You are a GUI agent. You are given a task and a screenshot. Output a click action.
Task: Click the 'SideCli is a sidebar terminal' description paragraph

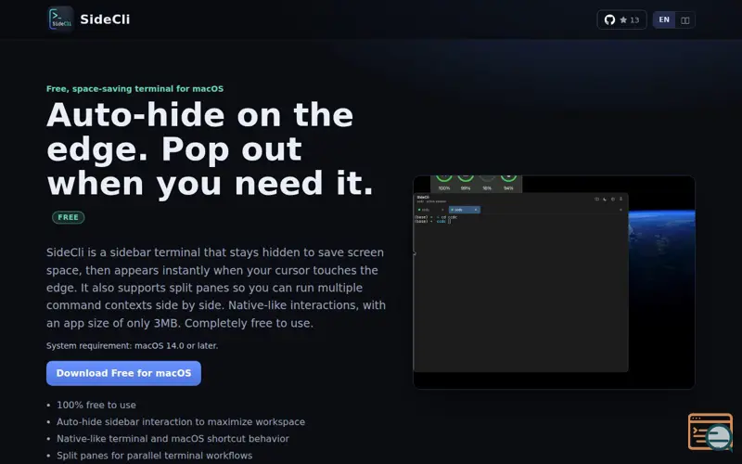(x=216, y=288)
